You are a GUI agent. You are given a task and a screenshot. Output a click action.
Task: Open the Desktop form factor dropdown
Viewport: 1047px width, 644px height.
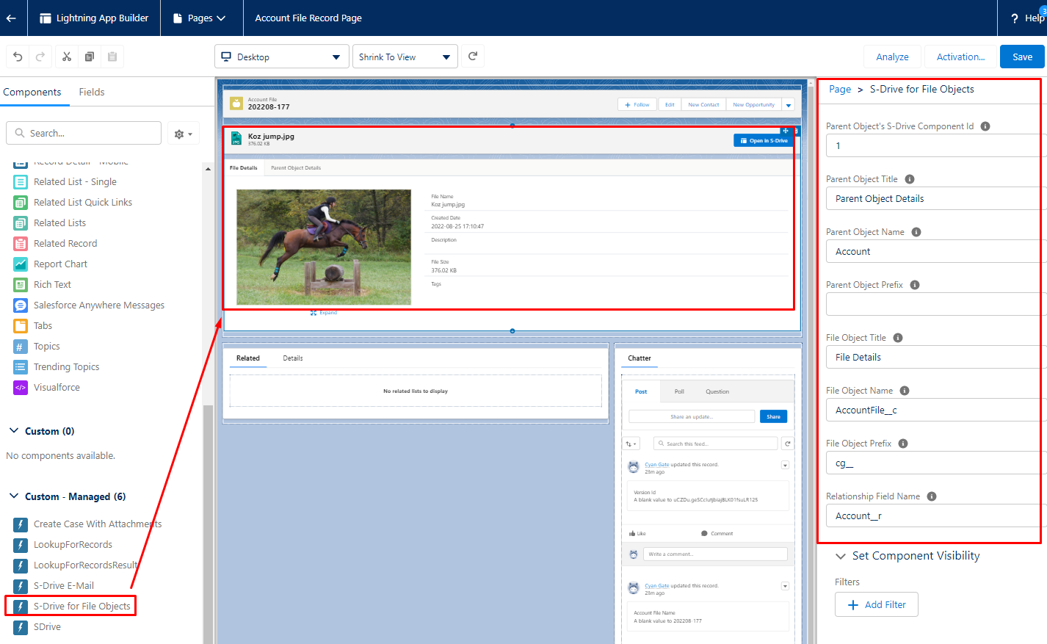[281, 57]
